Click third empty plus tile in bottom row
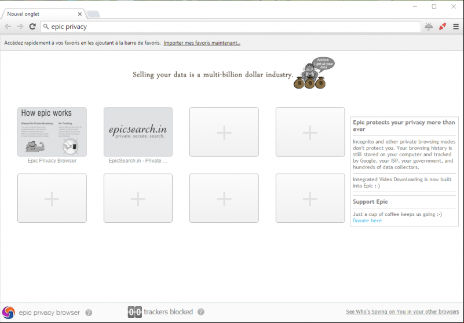 224,198
